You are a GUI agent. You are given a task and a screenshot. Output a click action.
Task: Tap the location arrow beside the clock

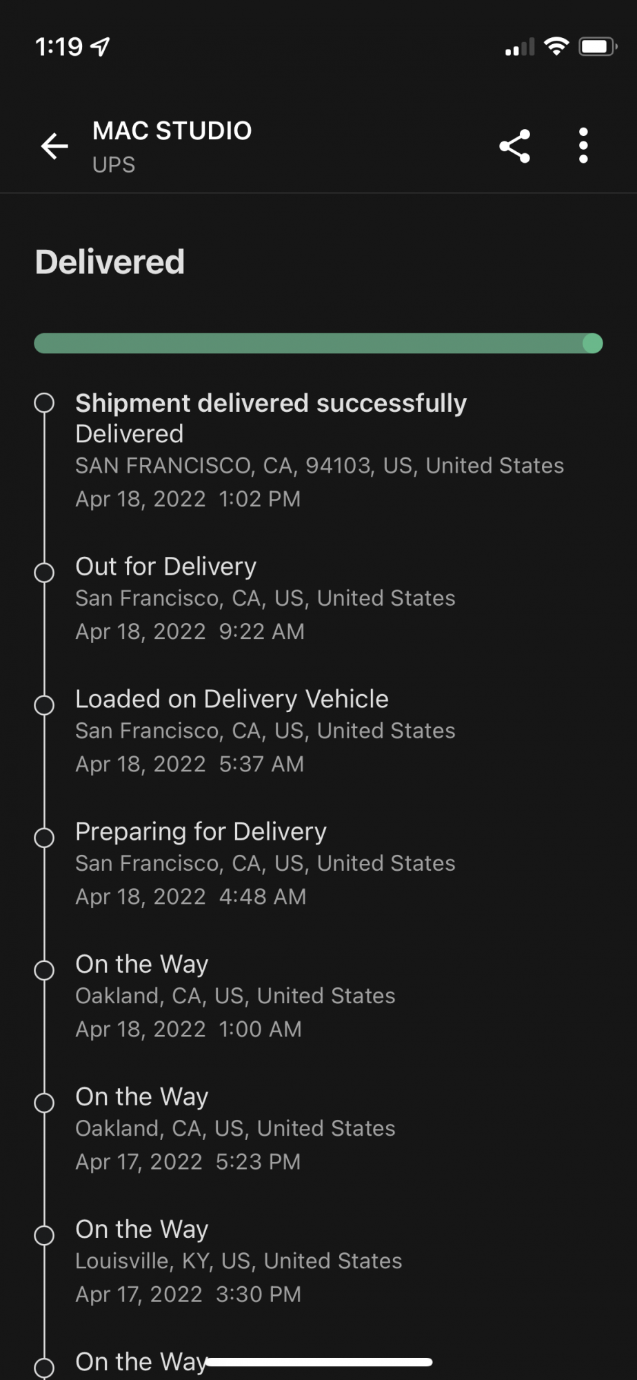tap(101, 47)
